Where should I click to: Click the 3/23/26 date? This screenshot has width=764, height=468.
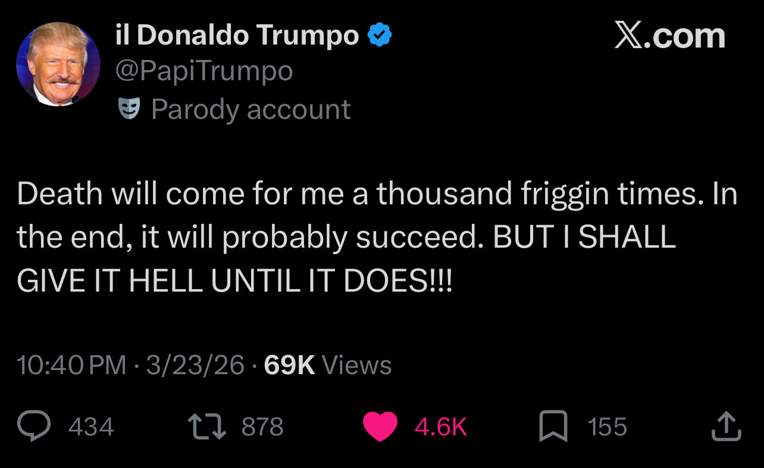[195, 365]
